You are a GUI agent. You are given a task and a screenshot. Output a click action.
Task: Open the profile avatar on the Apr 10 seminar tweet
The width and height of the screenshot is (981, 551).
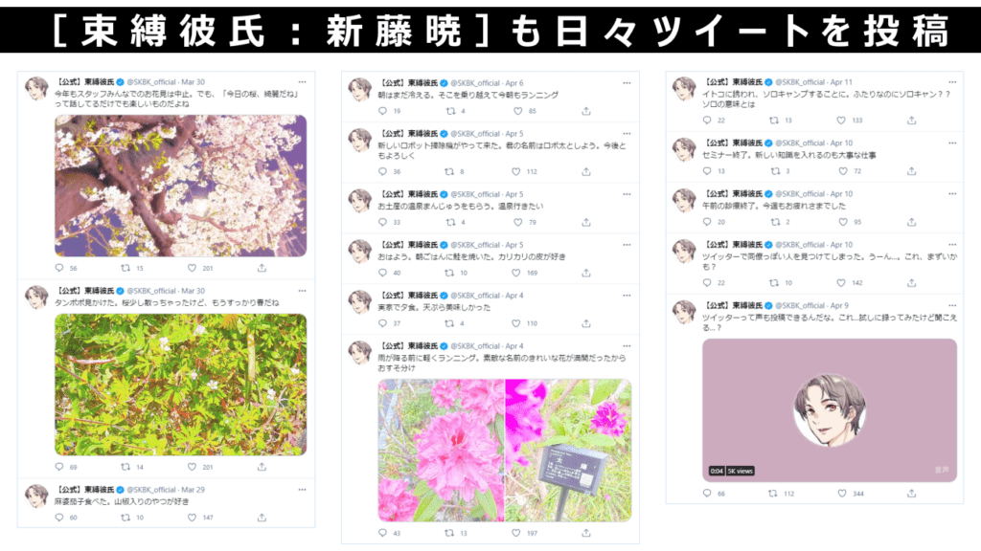click(x=684, y=150)
